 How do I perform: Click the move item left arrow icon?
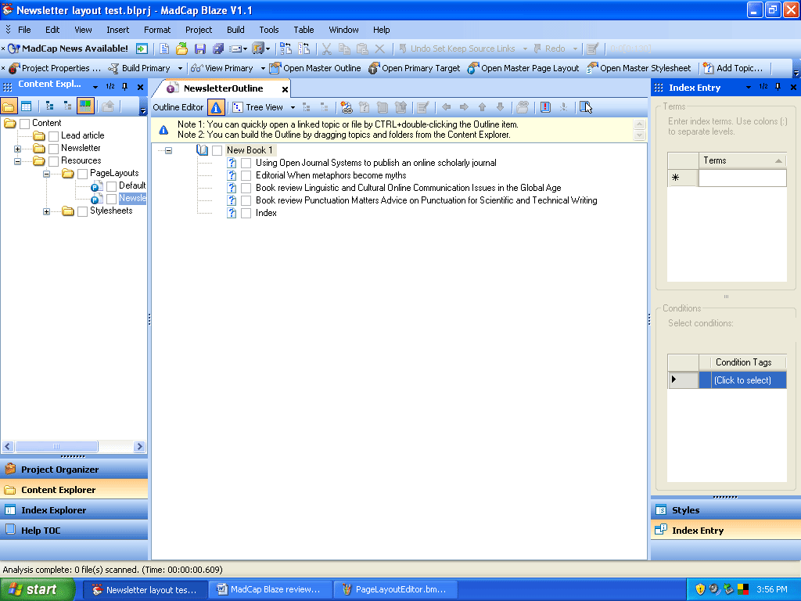pos(446,107)
